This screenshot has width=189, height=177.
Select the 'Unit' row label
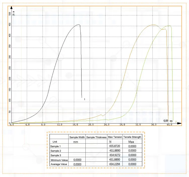(x=55, y=142)
